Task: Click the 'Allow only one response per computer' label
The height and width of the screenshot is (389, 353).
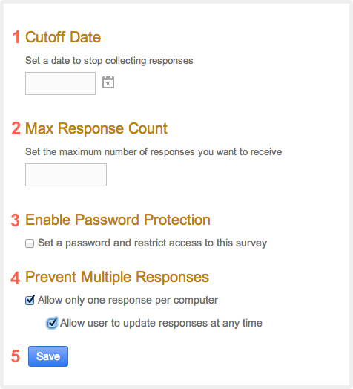Action: [128, 300]
